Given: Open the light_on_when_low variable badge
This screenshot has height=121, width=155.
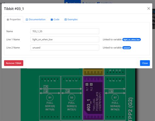Looking at the screenshot, I should click(131, 40).
